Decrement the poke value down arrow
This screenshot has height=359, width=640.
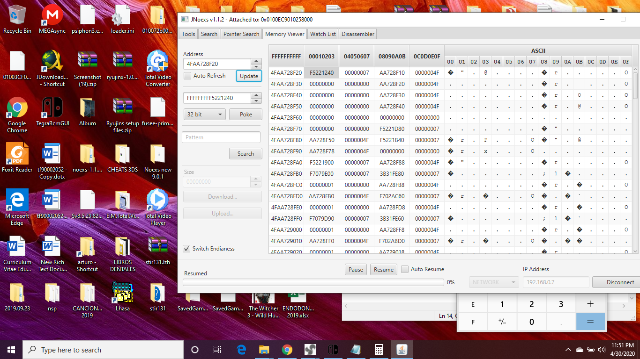tap(256, 101)
